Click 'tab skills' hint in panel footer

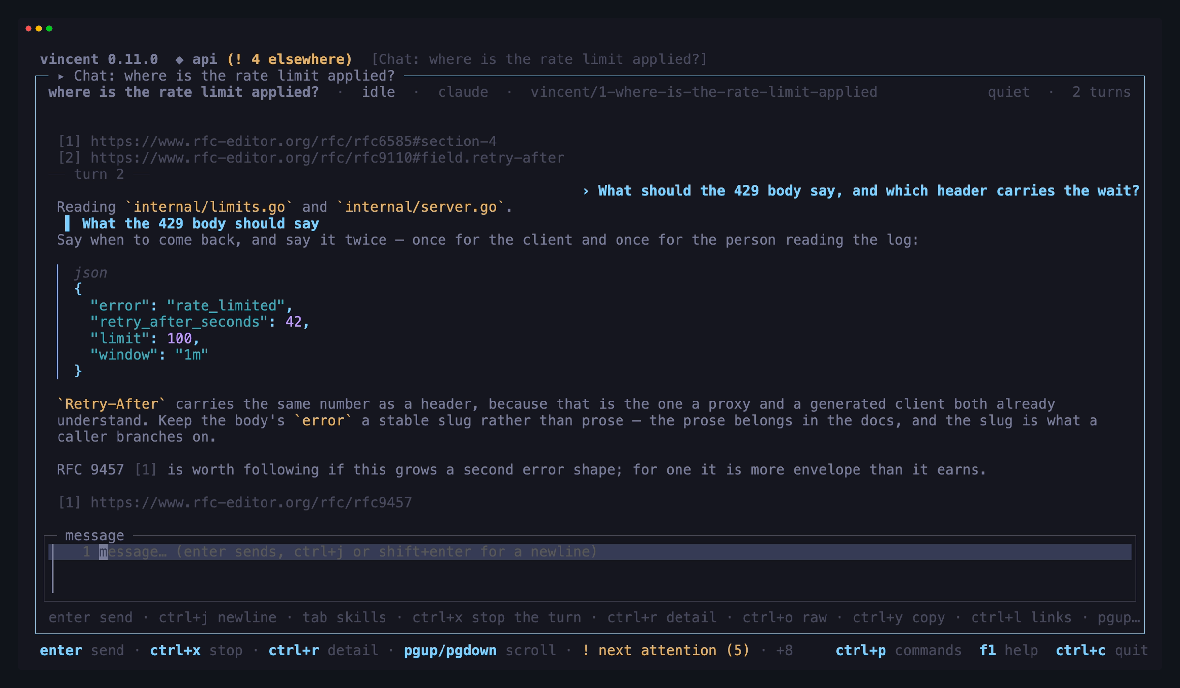click(344, 618)
